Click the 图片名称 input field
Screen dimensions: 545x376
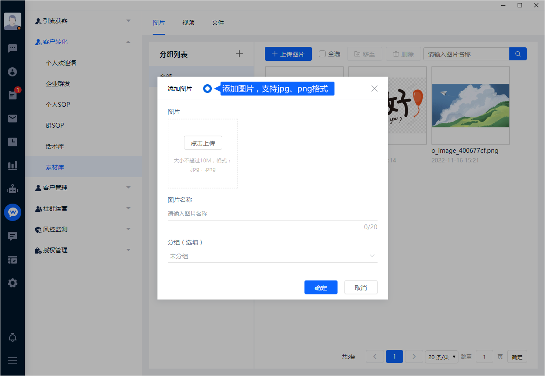tap(272, 214)
